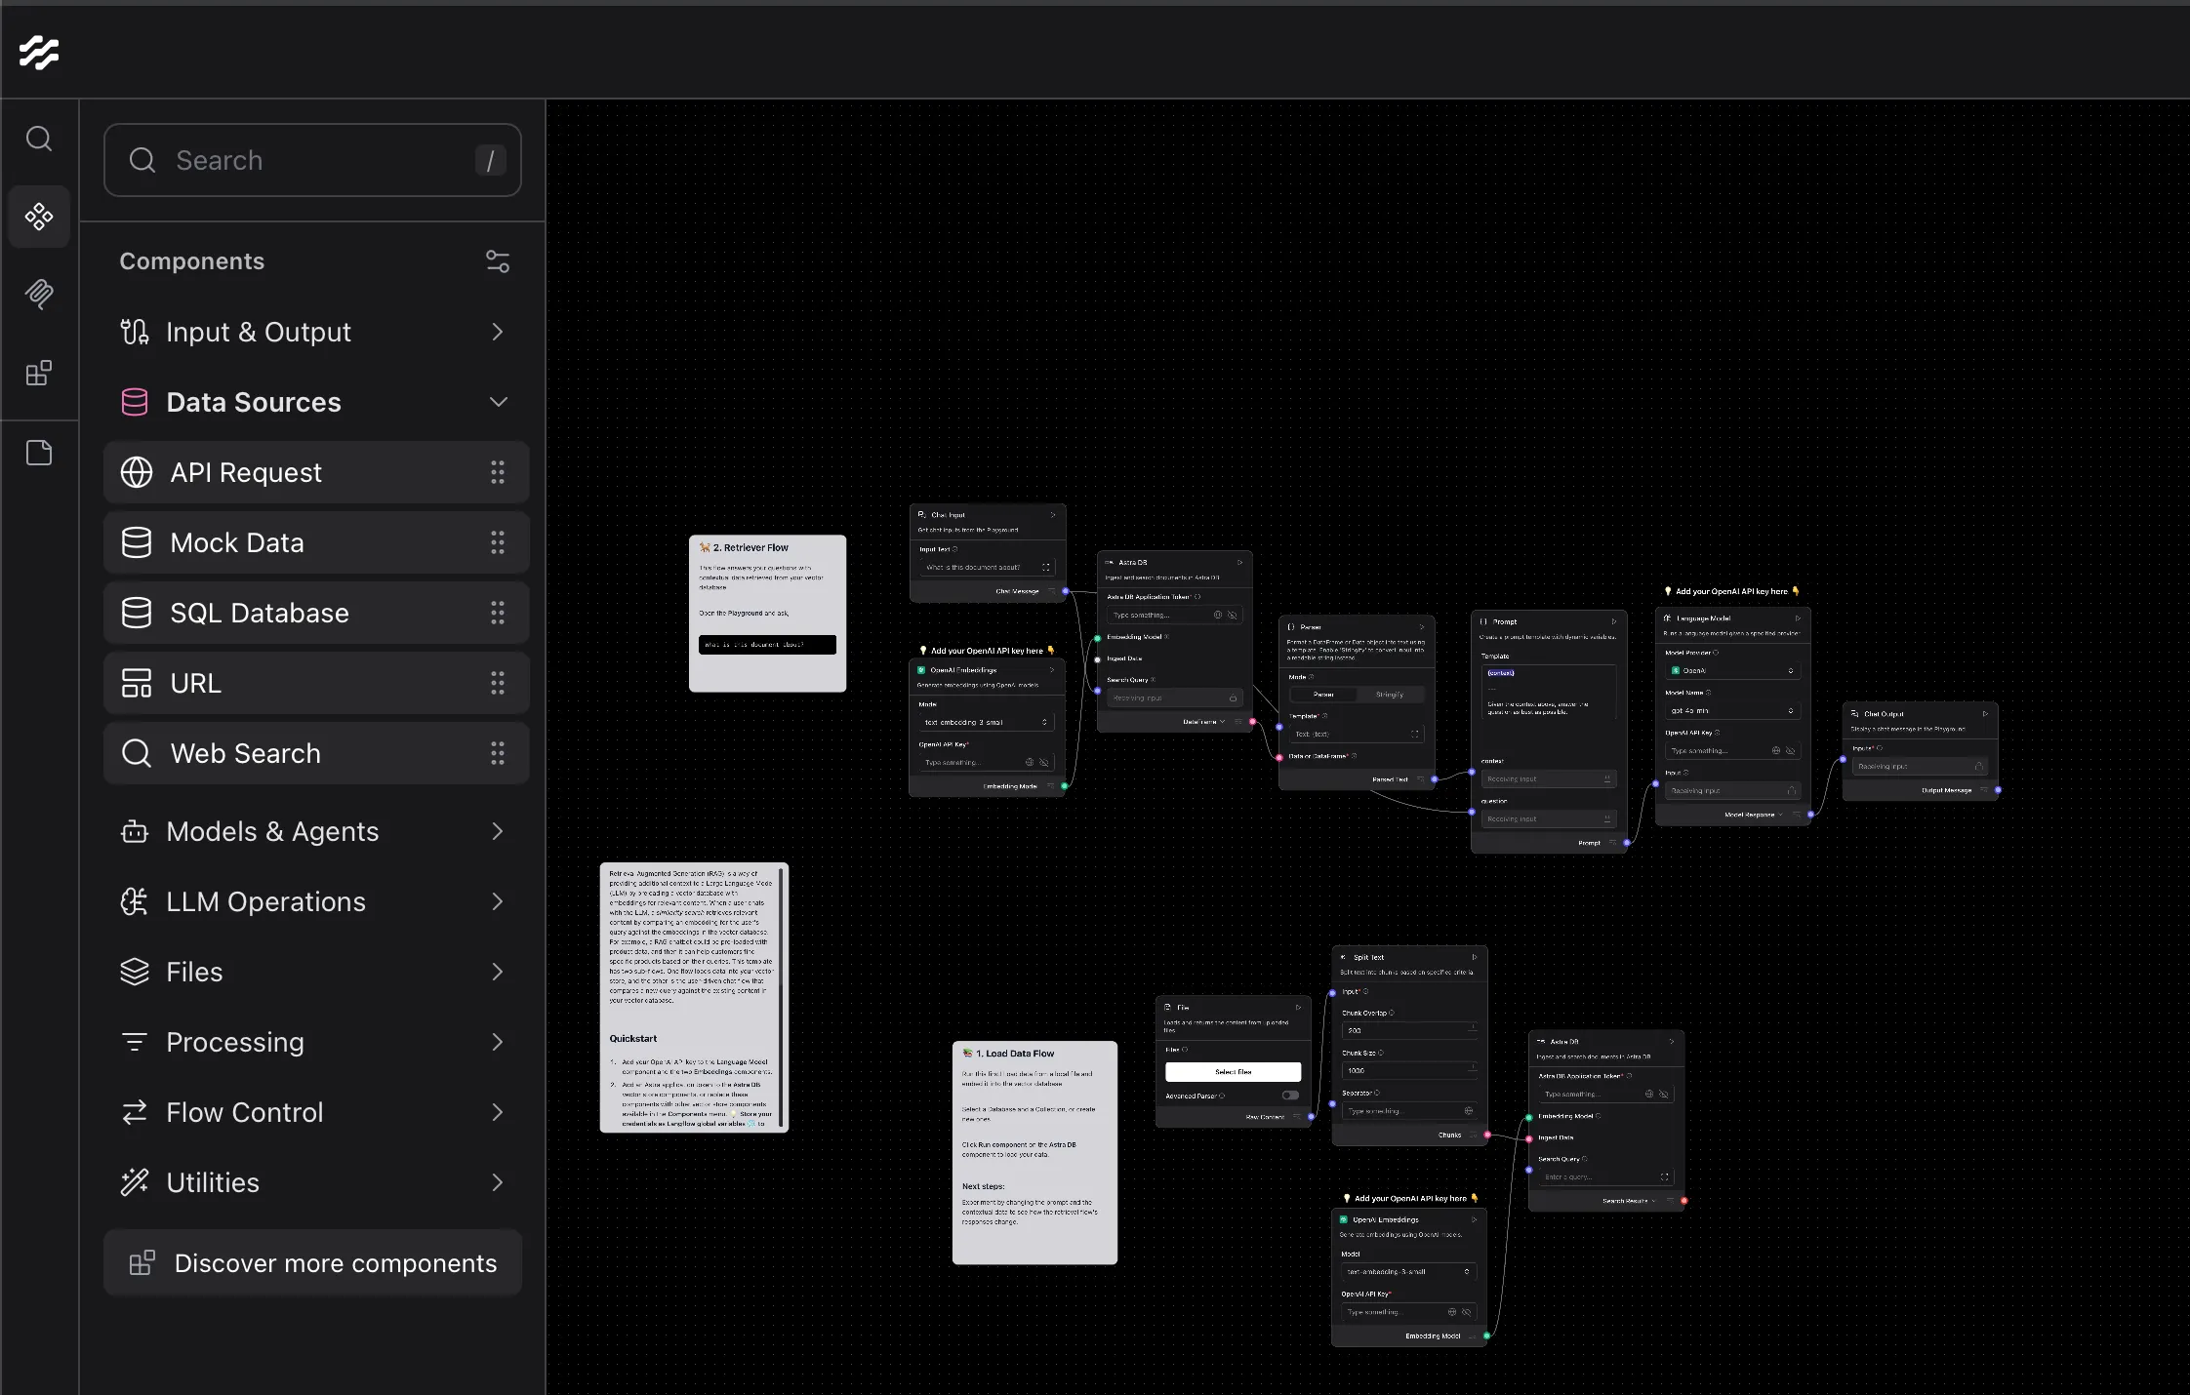Select Parser mode tab in the Parser node
2190x1395 pixels.
point(1323,695)
